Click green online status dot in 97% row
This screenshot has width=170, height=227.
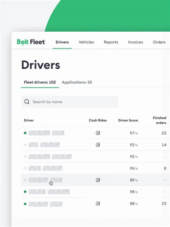(x=25, y=133)
